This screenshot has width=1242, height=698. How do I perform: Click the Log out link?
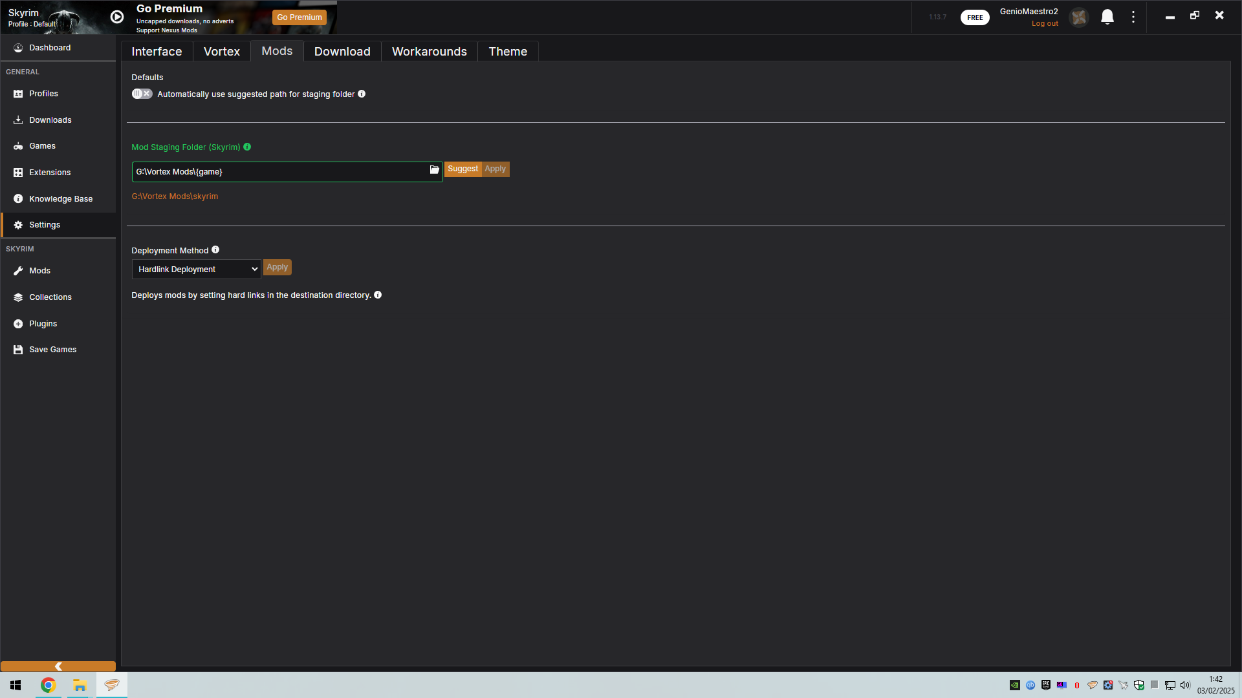point(1045,24)
